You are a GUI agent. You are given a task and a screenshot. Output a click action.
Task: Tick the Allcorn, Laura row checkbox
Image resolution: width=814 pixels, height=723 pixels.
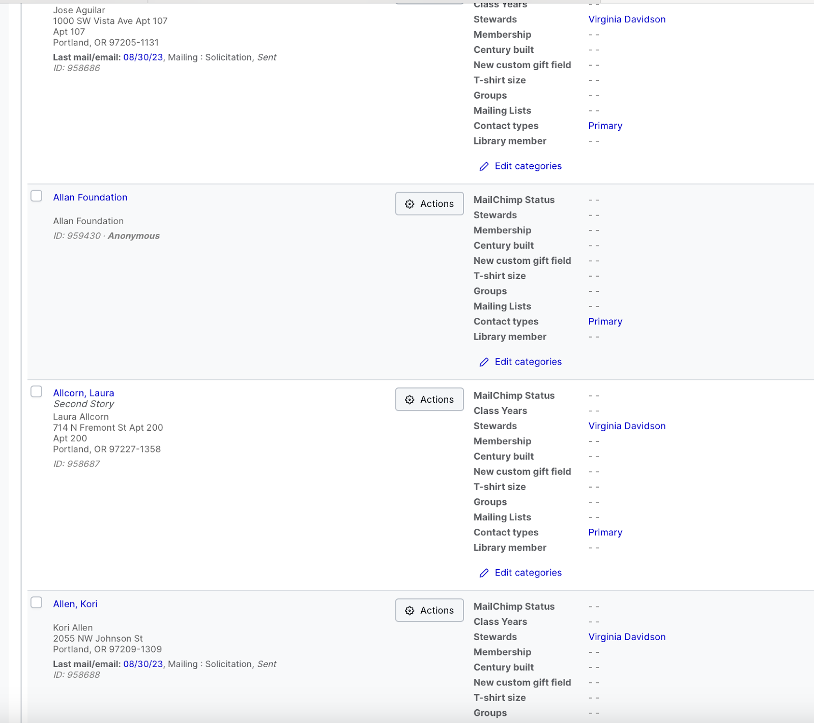(x=36, y=391)
